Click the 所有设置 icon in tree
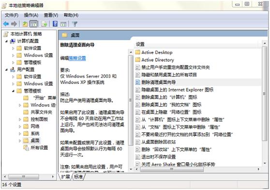 pos(26,148)
